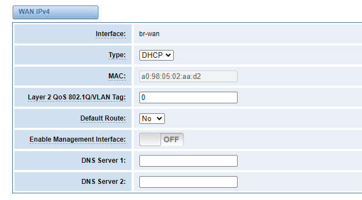This screenshot has height=200, width=362.
Task: Click the Enable Management Interface label
Action: tap(78, 139)
